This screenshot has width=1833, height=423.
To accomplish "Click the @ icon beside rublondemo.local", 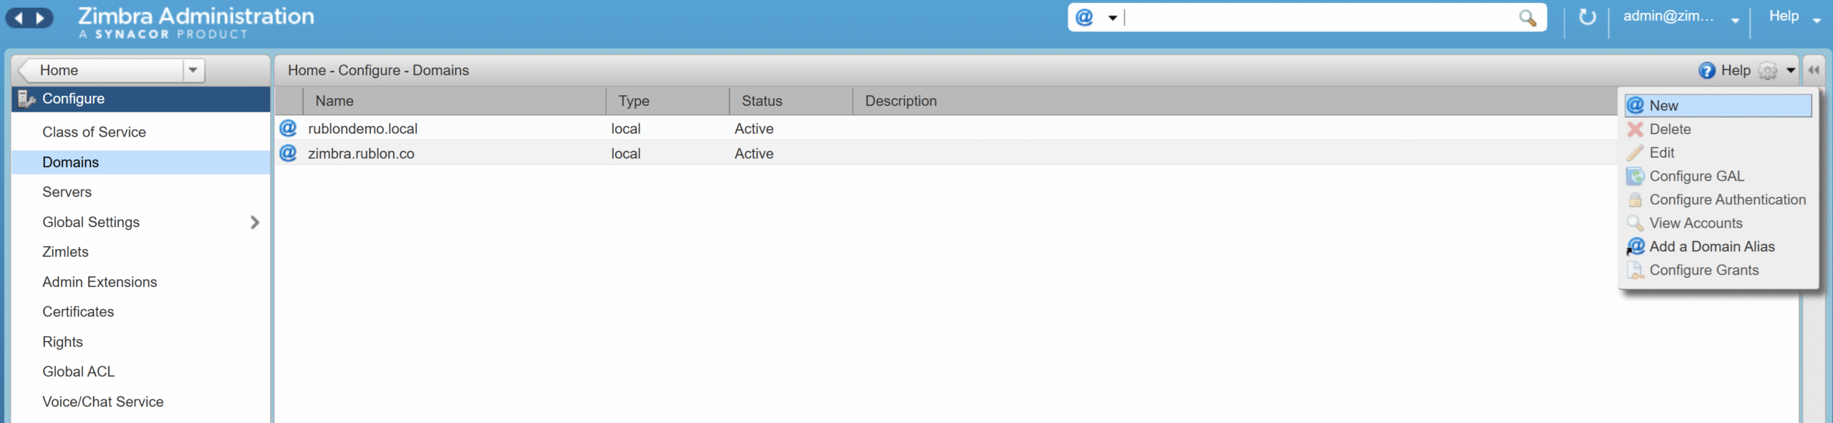I will tap(288, 128).
